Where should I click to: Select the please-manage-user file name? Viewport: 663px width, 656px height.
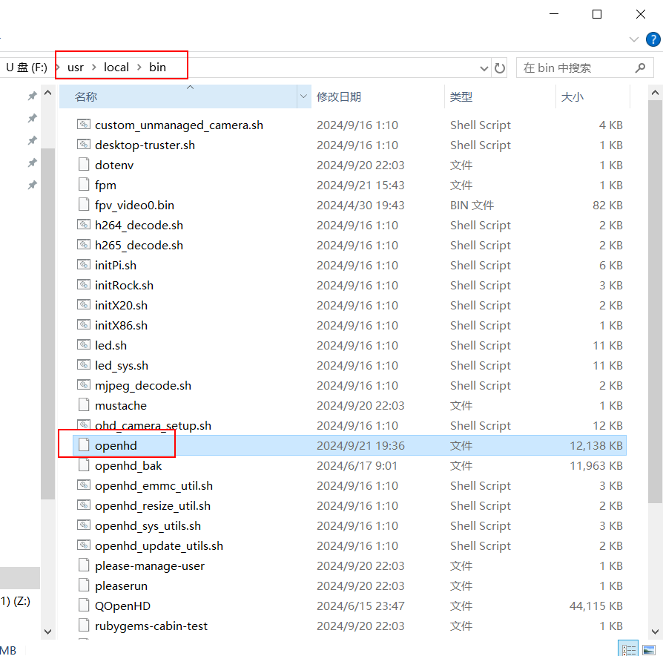pyautogui.click(x=150, y=566)
